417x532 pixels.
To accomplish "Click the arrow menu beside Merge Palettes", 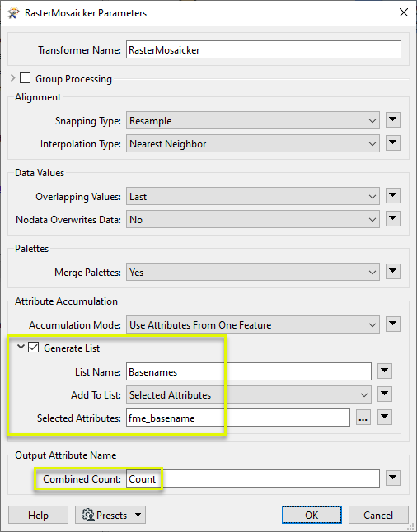I will (x=393, y=271).
